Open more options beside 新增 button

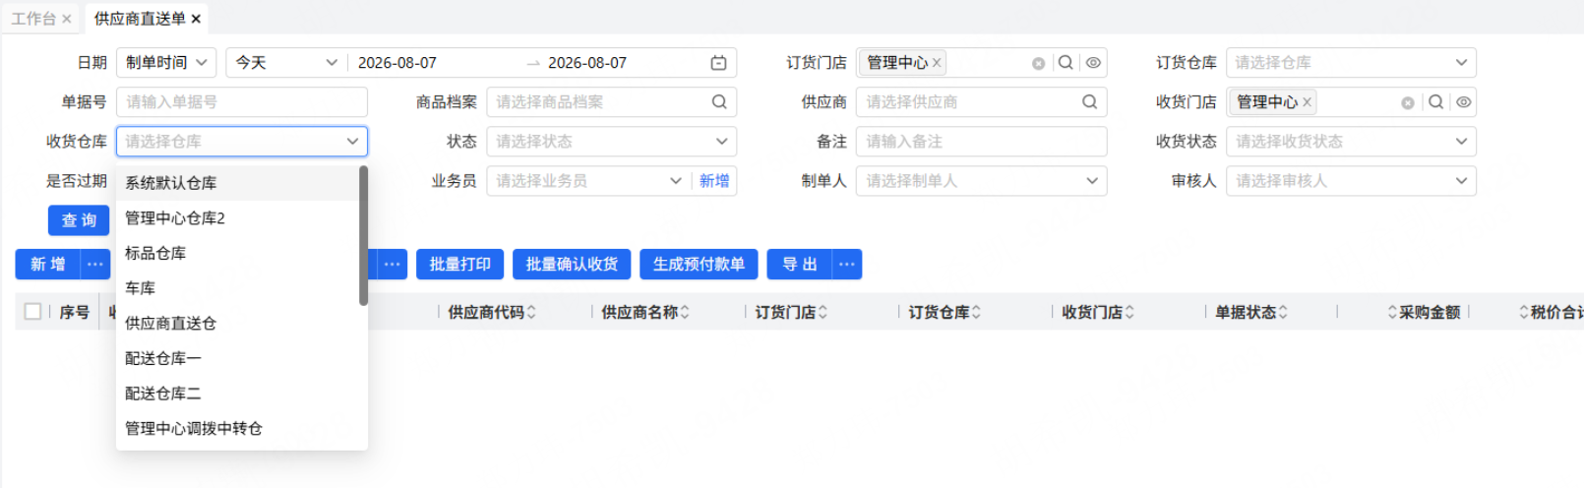click(94, 265)
